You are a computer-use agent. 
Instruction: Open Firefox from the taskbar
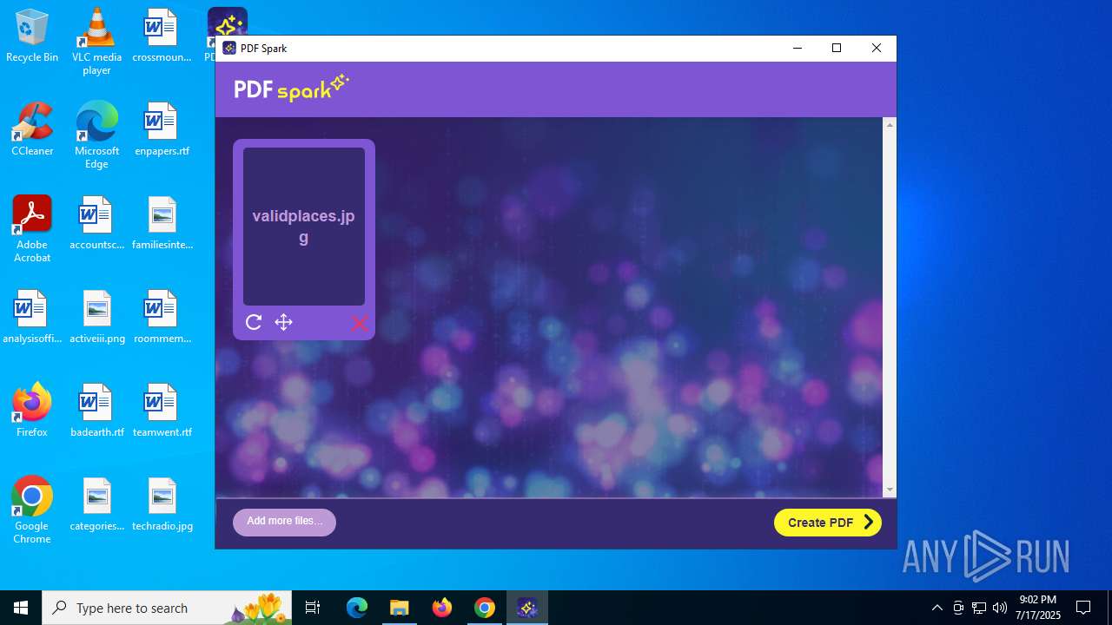coord(442,608)
